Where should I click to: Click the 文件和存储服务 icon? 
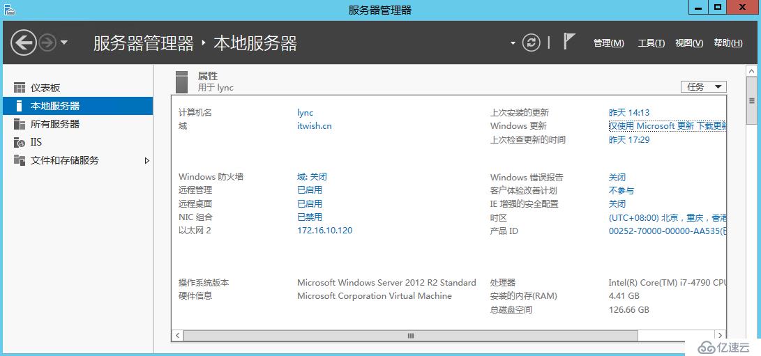point(20,160)
